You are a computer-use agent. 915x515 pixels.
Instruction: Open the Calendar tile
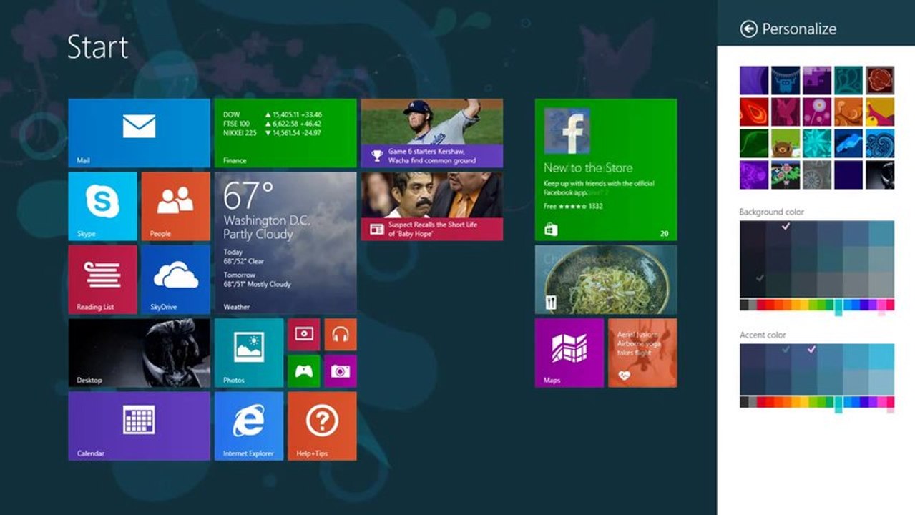coord(139,426)
